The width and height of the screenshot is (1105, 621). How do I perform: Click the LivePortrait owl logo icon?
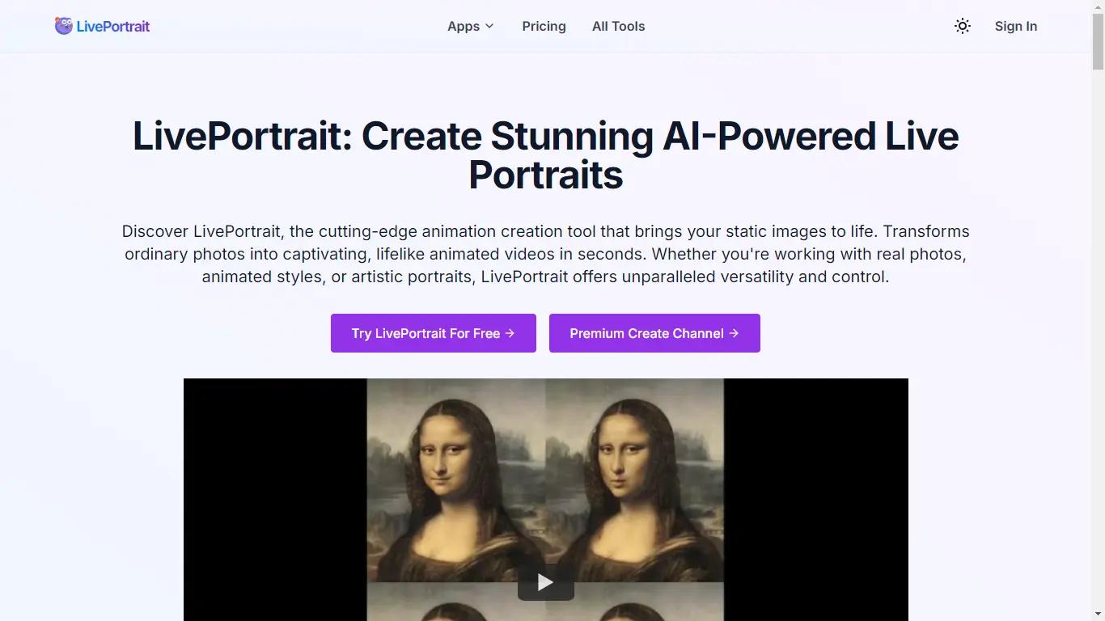tap(64, 26)
